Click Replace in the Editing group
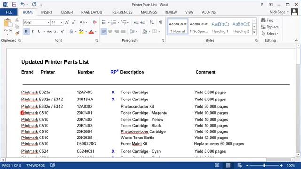This screenshot has height=169, width=301. 269,27
